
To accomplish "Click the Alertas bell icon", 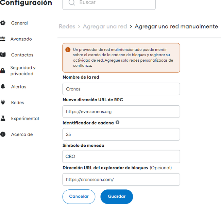I will [x=3, y=87].
